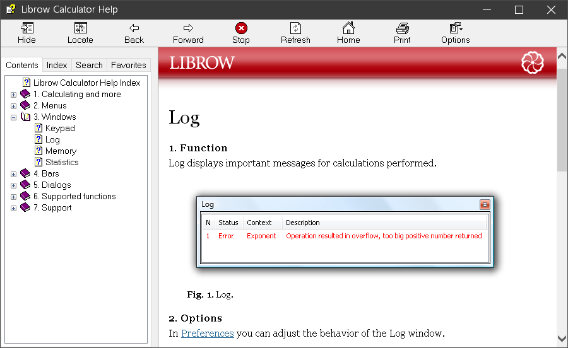The height and width of the screenshot is (348, 568).
Task: Click the 'Fig. 1. Log.' caption
Action: click(210, 294)
